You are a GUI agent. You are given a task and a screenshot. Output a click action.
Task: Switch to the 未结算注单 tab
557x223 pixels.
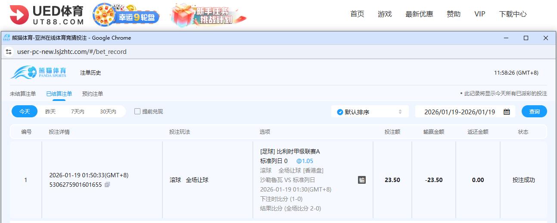(x=23, y=94)
